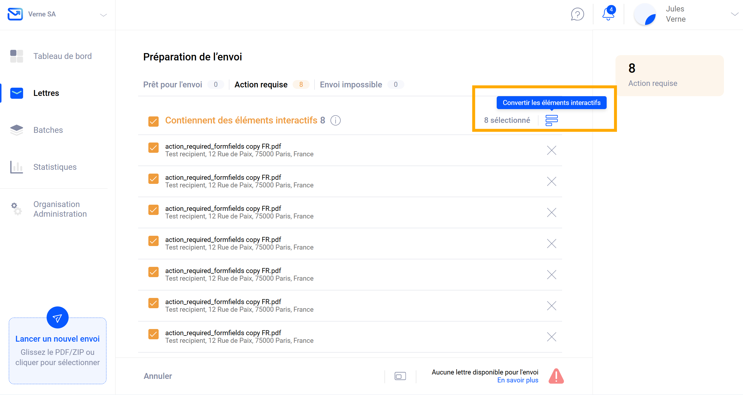Open the En savoir plus link
The width and height of the screenshot is (743, 395).
(518, 380)
